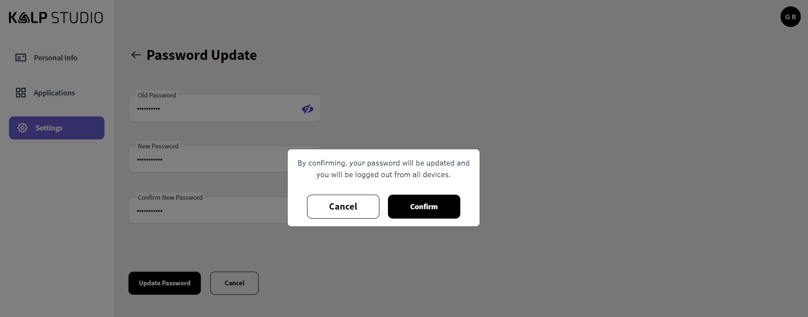Click the Settings gear icon
808x317 pixels.
[x=22, y=128]
